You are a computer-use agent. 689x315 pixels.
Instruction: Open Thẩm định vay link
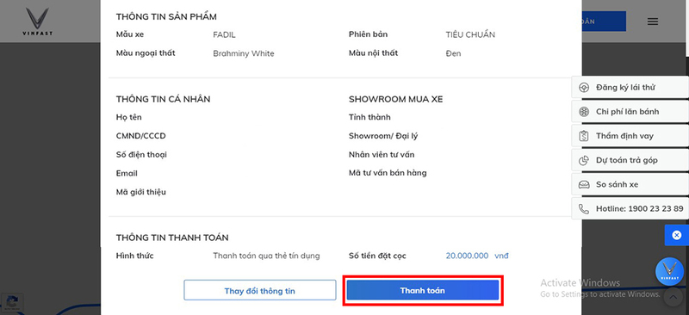point(624,136)
